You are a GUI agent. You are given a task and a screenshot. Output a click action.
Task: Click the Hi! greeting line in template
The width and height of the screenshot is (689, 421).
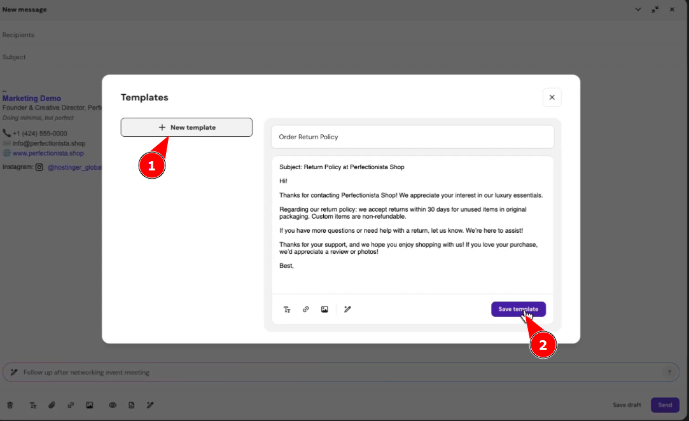click(x=283, y=181)
